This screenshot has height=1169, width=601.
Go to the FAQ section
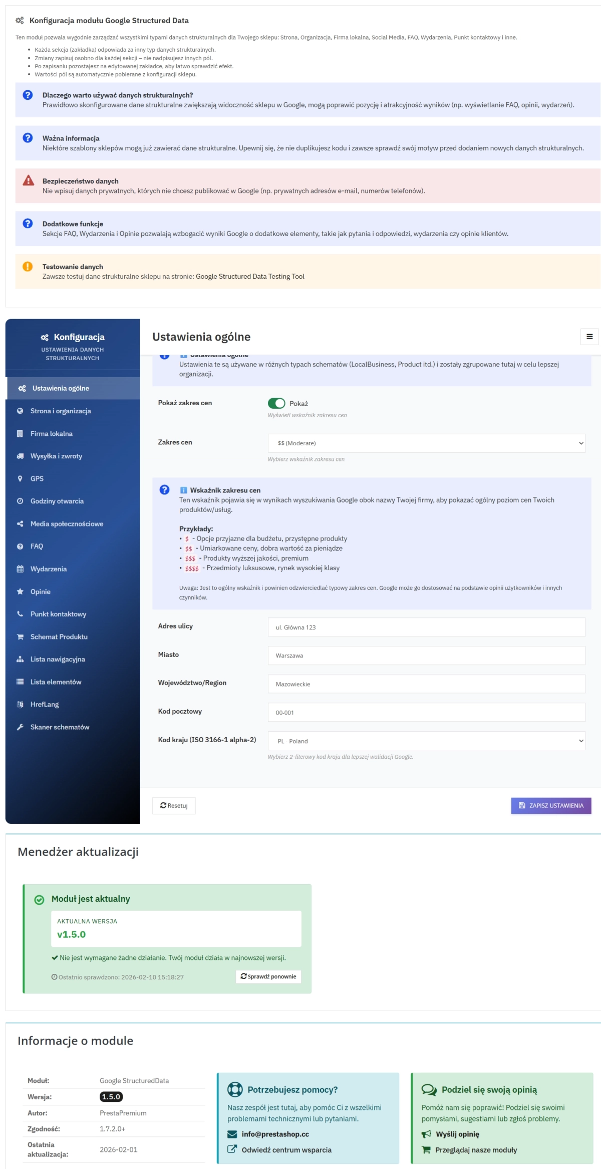click(x=37, y=546)
